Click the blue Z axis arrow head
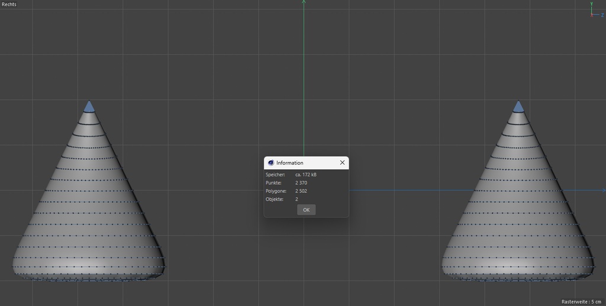This screenshot has width=606, height=306. click(x=604, y=190)
